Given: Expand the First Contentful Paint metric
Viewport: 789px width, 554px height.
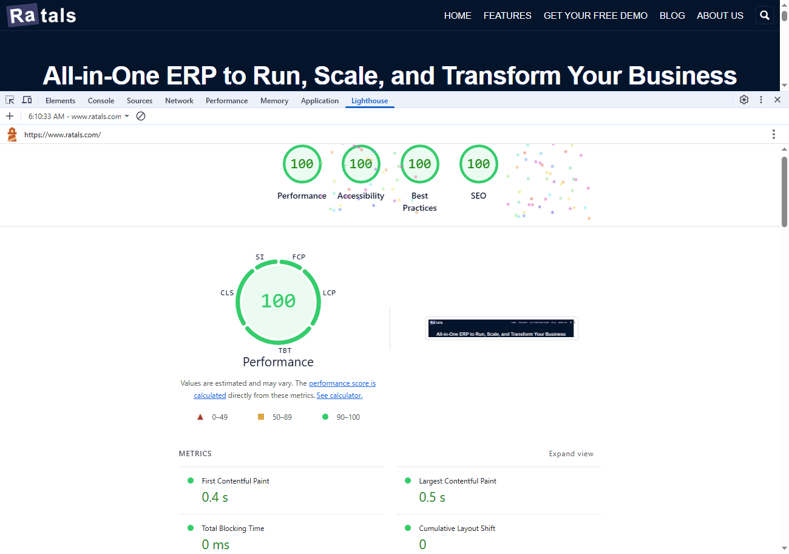Looking at the screenshot, I should [235, 481].
